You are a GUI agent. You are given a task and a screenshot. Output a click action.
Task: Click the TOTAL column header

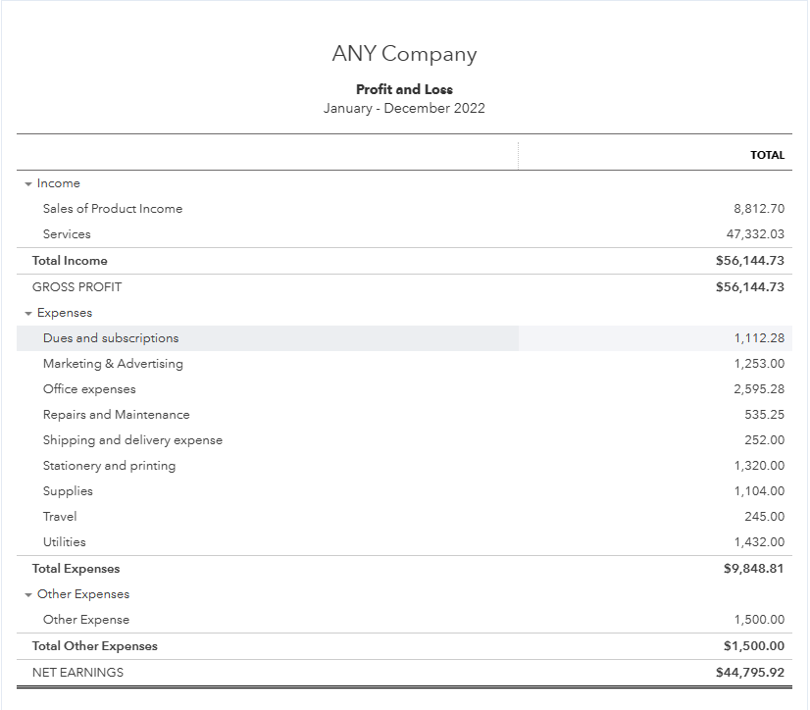point(767,155)
